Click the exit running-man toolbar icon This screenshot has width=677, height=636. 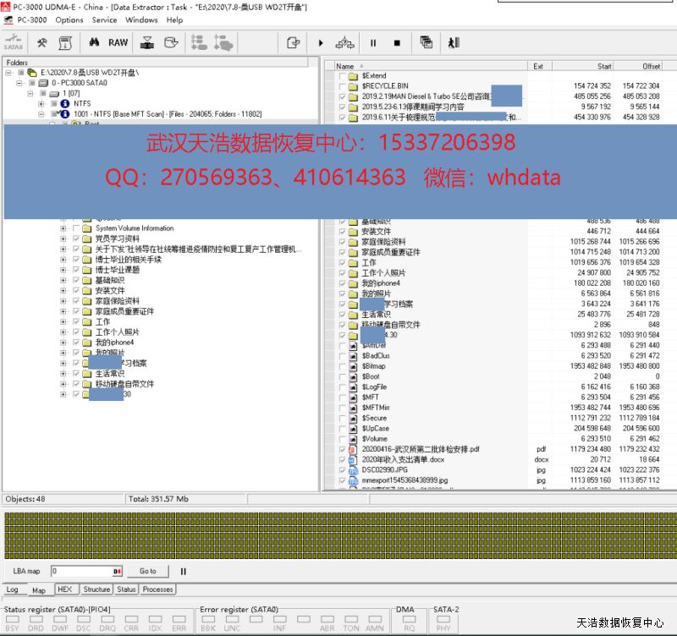(x=454, y=42)
